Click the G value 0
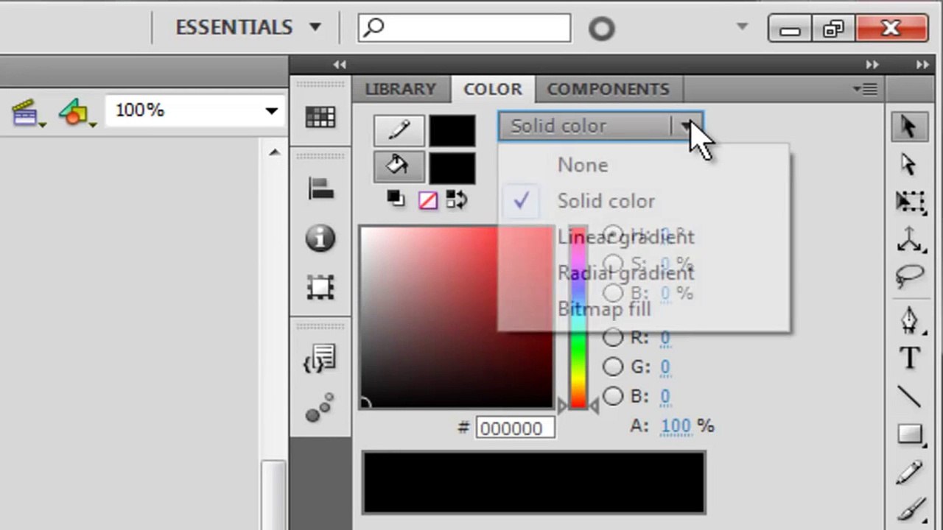The width and height of the screenshot is (943, 530). (665, 367)
